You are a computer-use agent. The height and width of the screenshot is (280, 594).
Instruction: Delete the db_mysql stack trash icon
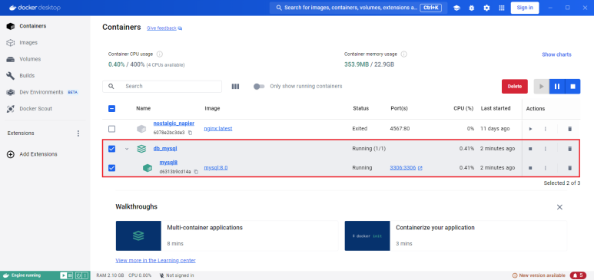pos(569,149)
